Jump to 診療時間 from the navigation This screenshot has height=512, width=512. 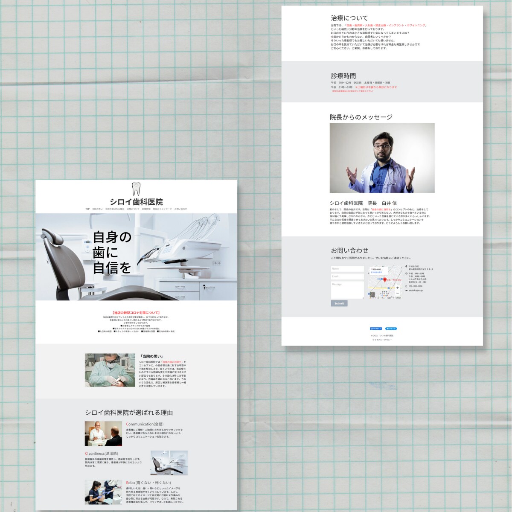(146, 209)
